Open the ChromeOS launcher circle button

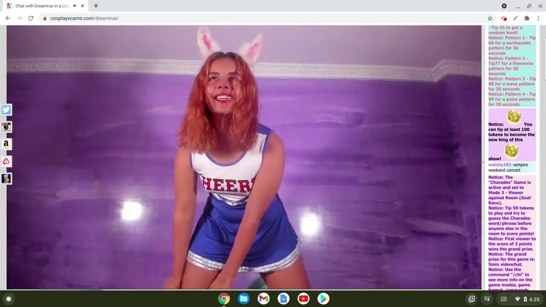tap(9, 299)
